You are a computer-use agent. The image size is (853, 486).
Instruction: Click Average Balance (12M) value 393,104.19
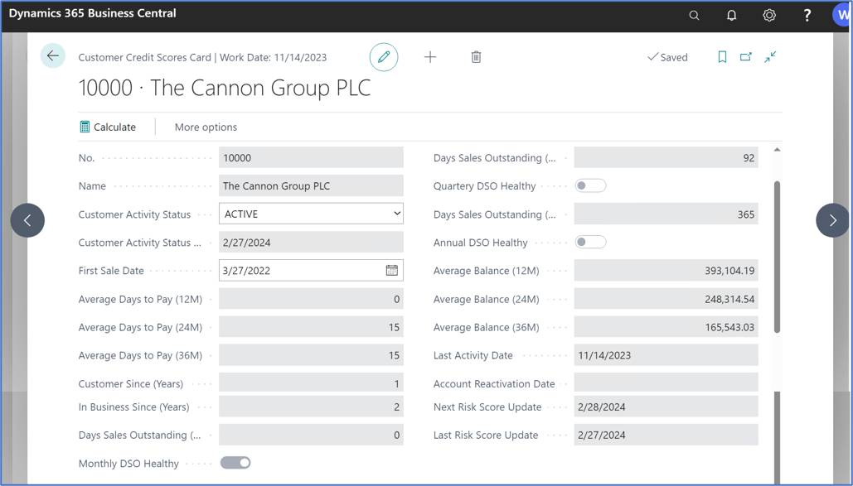coord(666,270)
